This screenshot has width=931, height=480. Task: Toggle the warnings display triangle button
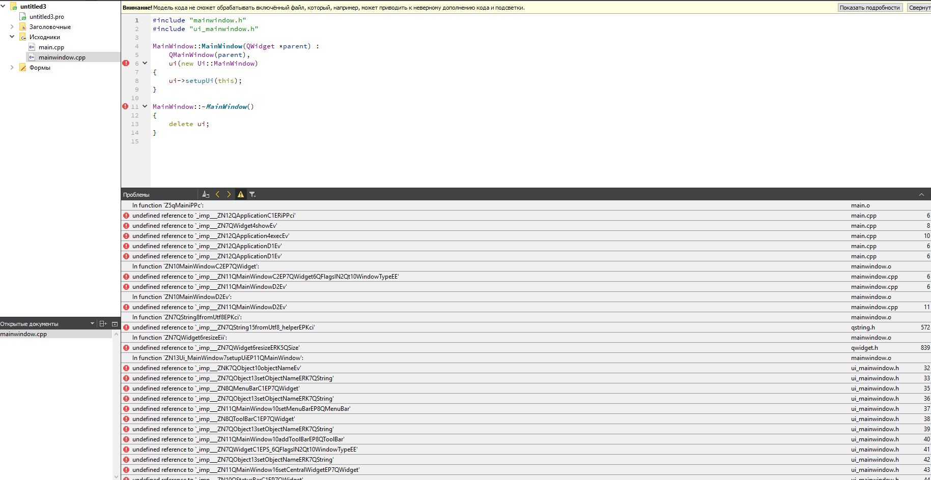pyautogui.click(x=241, y=194)
